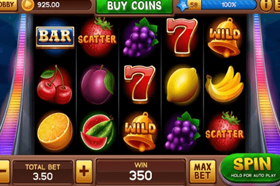
Task: Click the level progress bar showing 100%
Action: coord(229,5)
